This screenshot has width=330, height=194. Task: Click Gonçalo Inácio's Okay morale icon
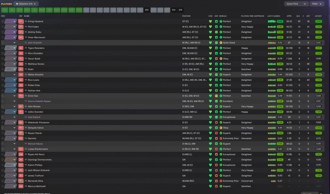click(x=221, y=128)
